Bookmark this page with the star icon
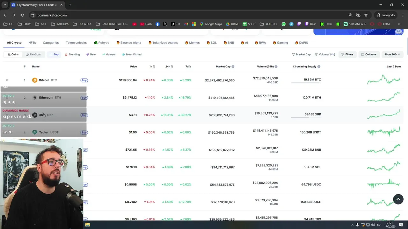 [366, 15]
